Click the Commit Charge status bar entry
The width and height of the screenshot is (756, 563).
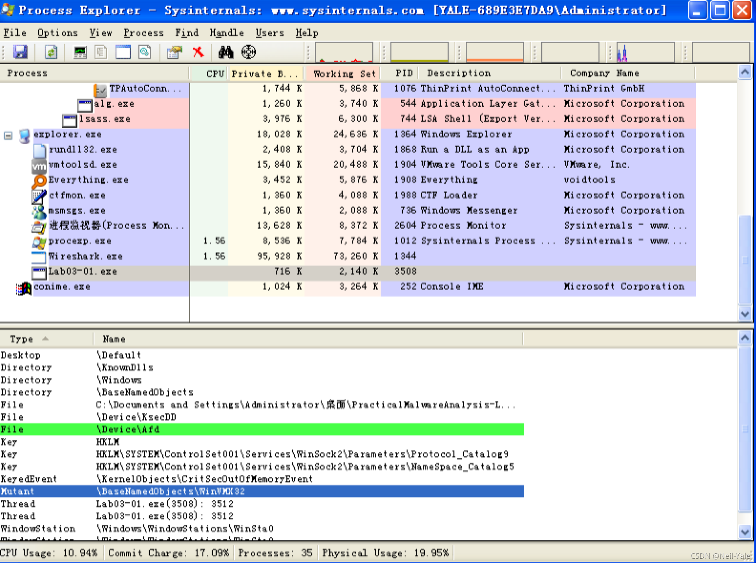pyautogui.click(x=169, y=553)
